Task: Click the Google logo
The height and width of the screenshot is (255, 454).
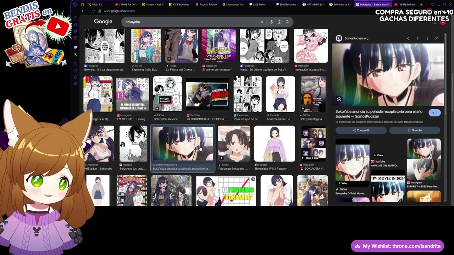Action: pyautogui.click(x=103, y=22)
